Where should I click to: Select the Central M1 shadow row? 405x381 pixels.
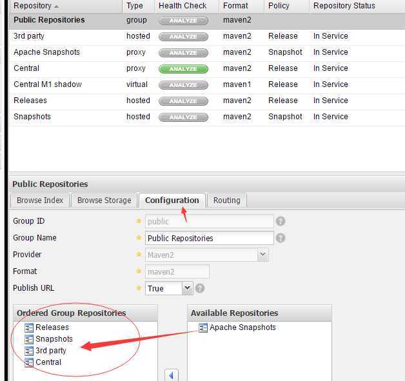(206, 84)
